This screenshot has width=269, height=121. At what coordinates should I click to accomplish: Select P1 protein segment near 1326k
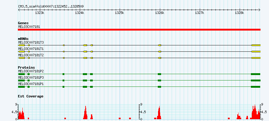click(x=160, y=87)
